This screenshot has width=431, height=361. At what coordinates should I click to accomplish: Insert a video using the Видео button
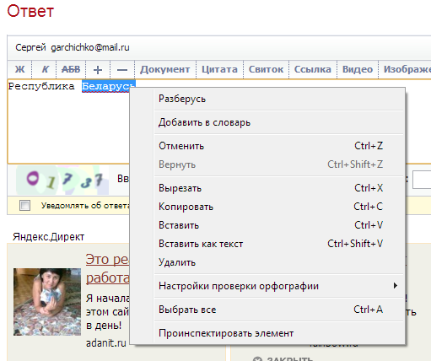click(358, 69)
